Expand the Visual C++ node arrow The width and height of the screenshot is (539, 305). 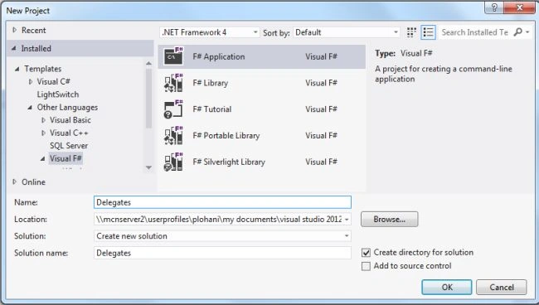[x=43, y=133]
